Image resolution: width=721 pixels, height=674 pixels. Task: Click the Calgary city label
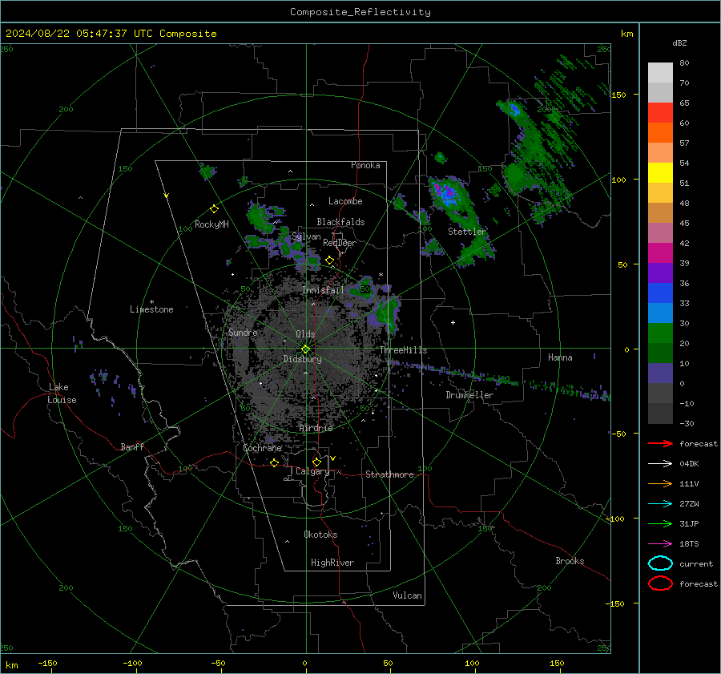(x=312, y=471)
